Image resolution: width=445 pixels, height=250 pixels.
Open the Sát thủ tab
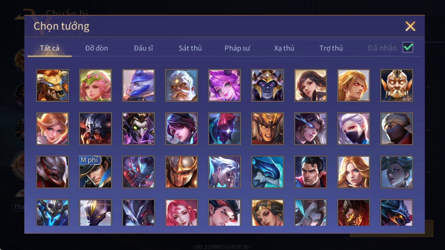190,48
